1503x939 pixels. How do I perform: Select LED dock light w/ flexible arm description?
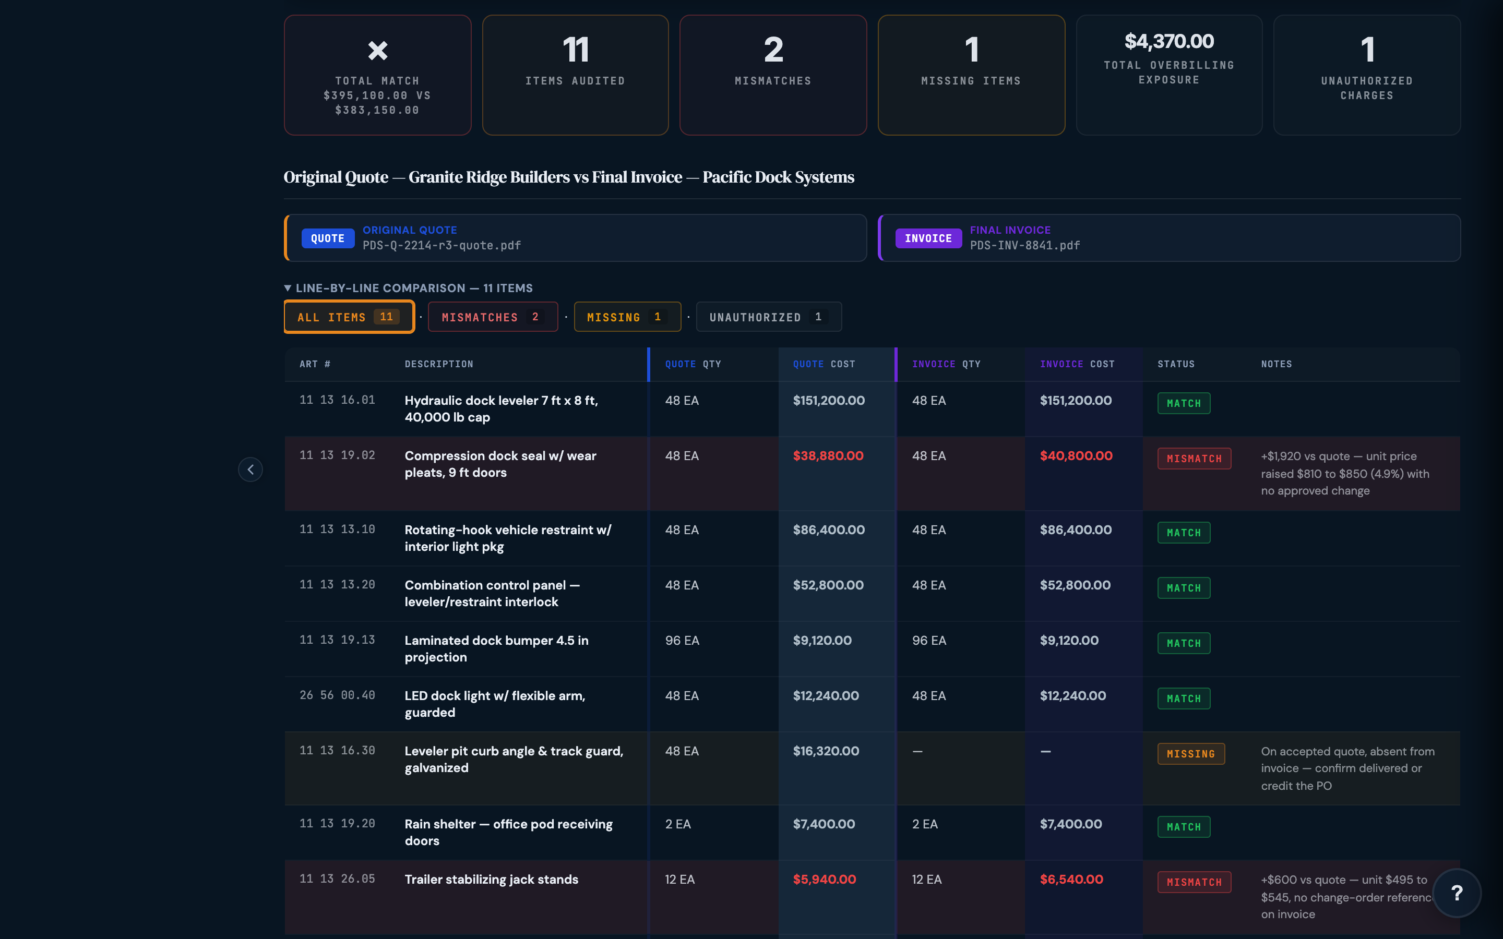[x=495, y=704]
